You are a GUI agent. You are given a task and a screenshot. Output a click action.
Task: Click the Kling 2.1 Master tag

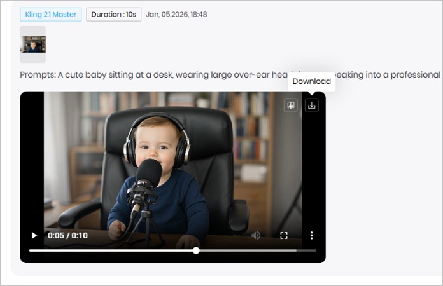pyautogui.click(x=51, y=15)
